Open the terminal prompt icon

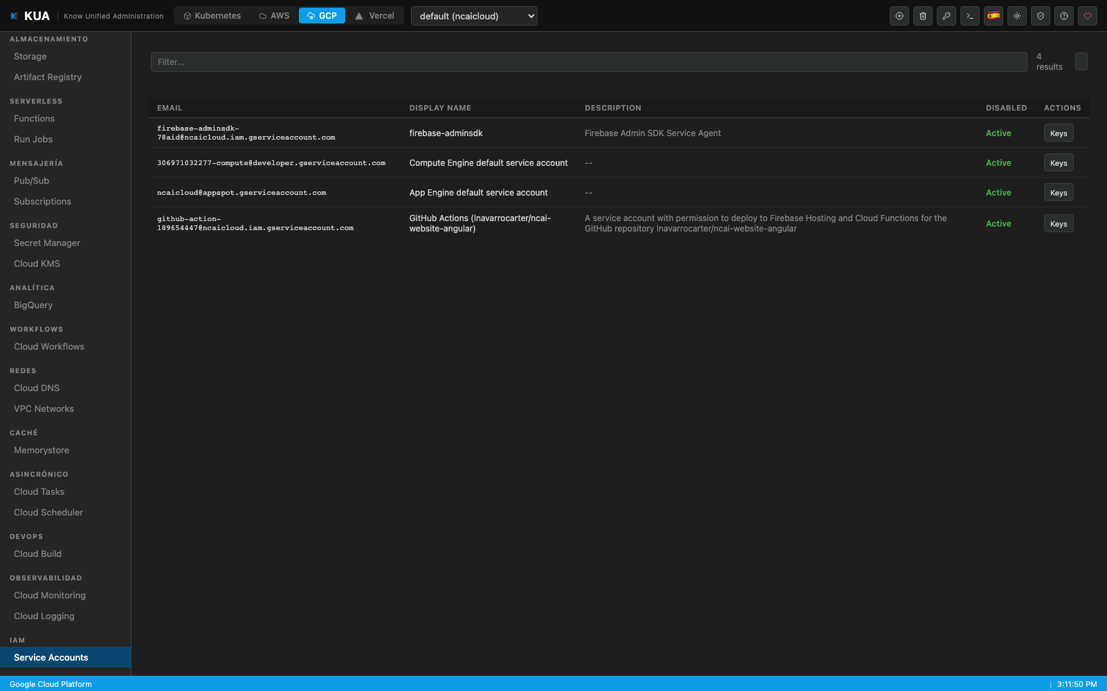[970, 16]
